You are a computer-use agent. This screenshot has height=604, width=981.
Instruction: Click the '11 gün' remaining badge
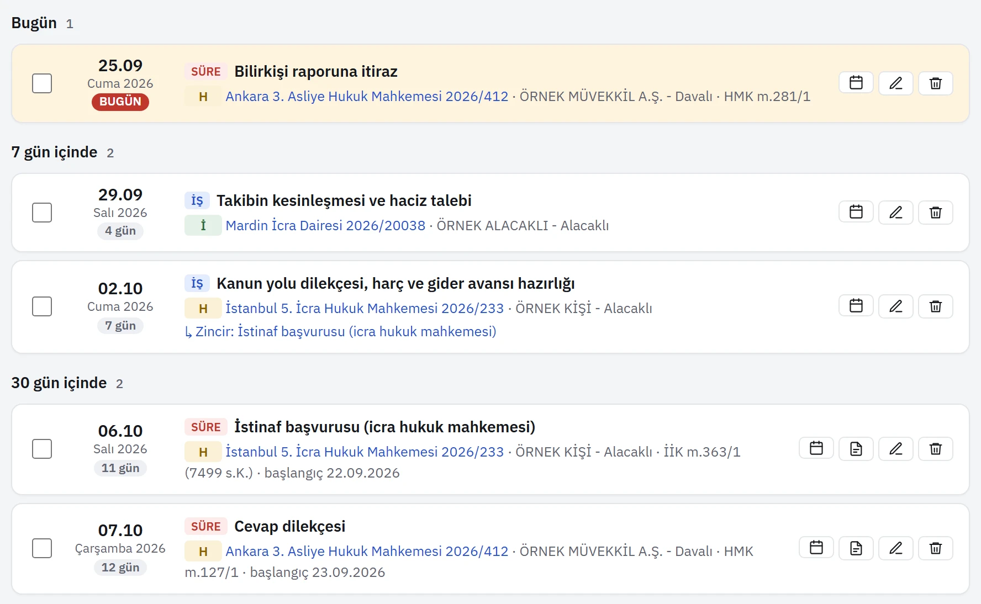click(x=120, y=468)
